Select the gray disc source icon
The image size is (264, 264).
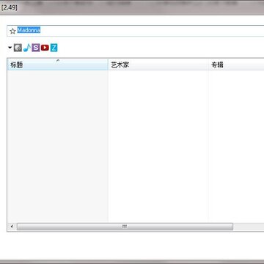pos(18,48)
